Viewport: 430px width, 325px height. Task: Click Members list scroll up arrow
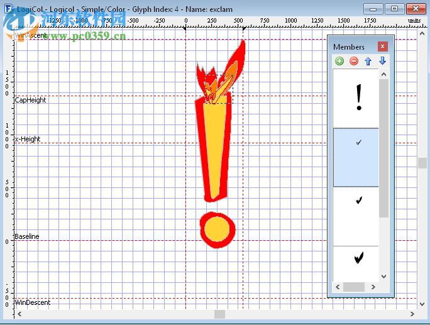tap(383, 74)
